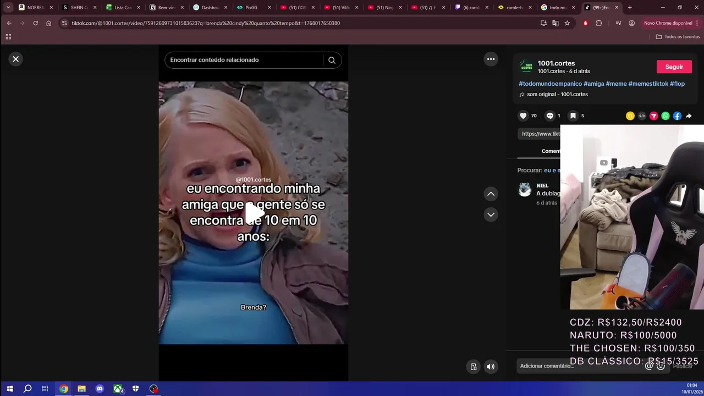Switch to the PixGG browser tab

point(255,8)
